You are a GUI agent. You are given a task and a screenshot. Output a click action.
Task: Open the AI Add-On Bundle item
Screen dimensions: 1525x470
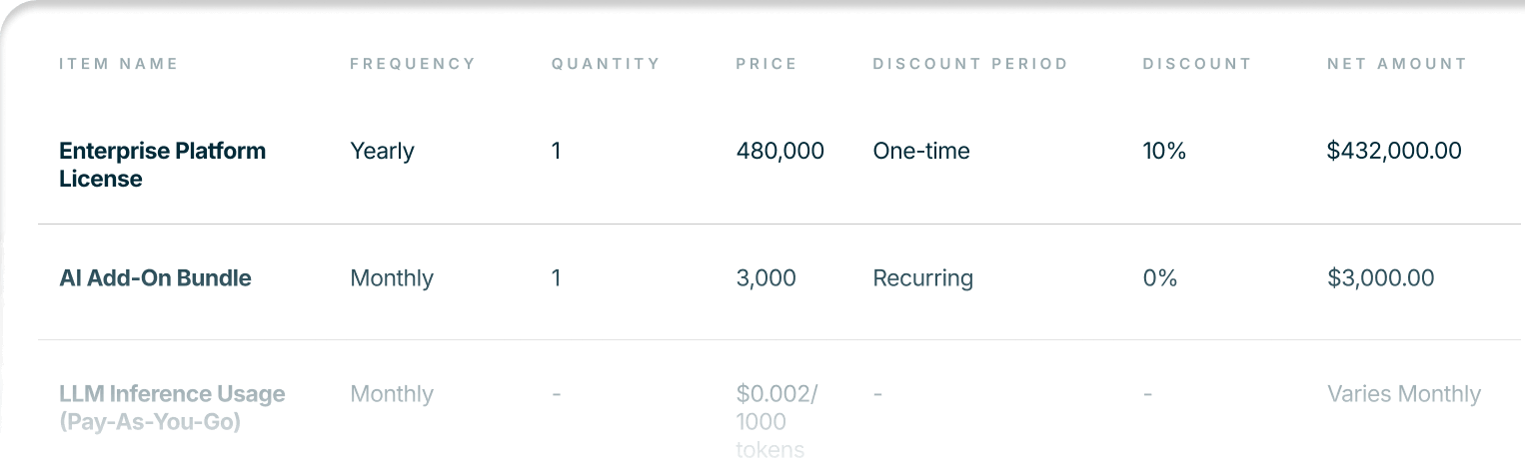tap(155, 278)
